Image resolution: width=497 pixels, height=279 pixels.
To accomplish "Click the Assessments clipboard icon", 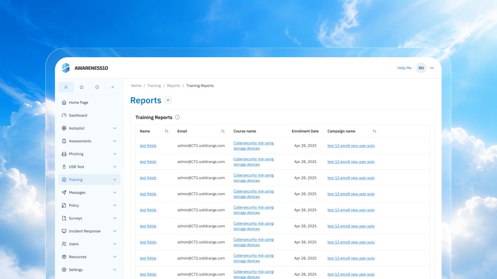I will point(64,141).
